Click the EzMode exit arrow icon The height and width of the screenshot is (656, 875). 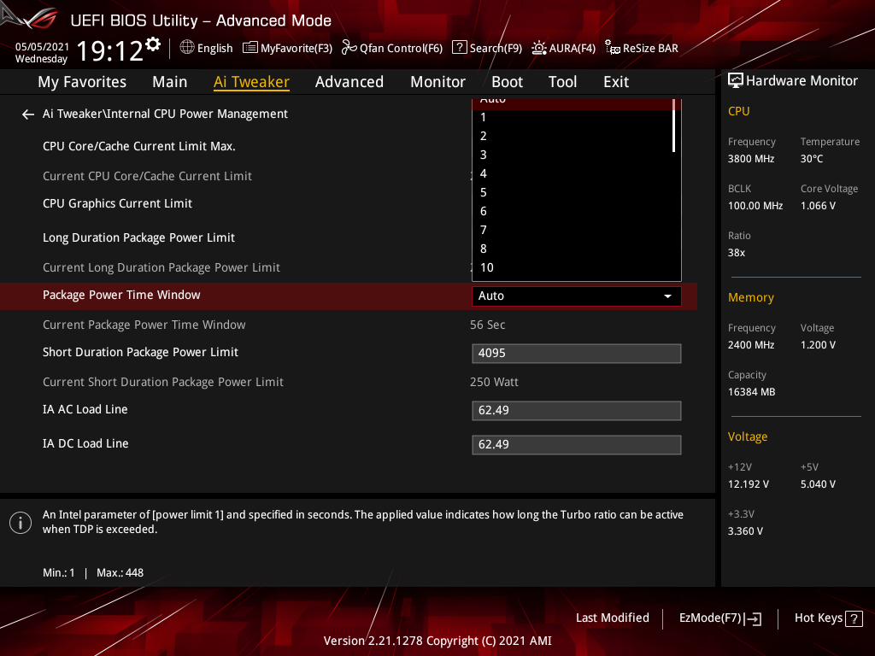(x=753, y=618)
